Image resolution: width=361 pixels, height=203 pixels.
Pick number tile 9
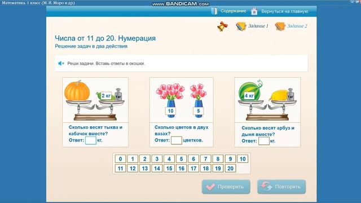click(230, 159)
